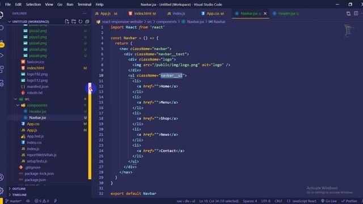Open favicon.ico in the file tree
Image resolution: width=363 pixels, height=204 pixels.
[x=35, y=62]
